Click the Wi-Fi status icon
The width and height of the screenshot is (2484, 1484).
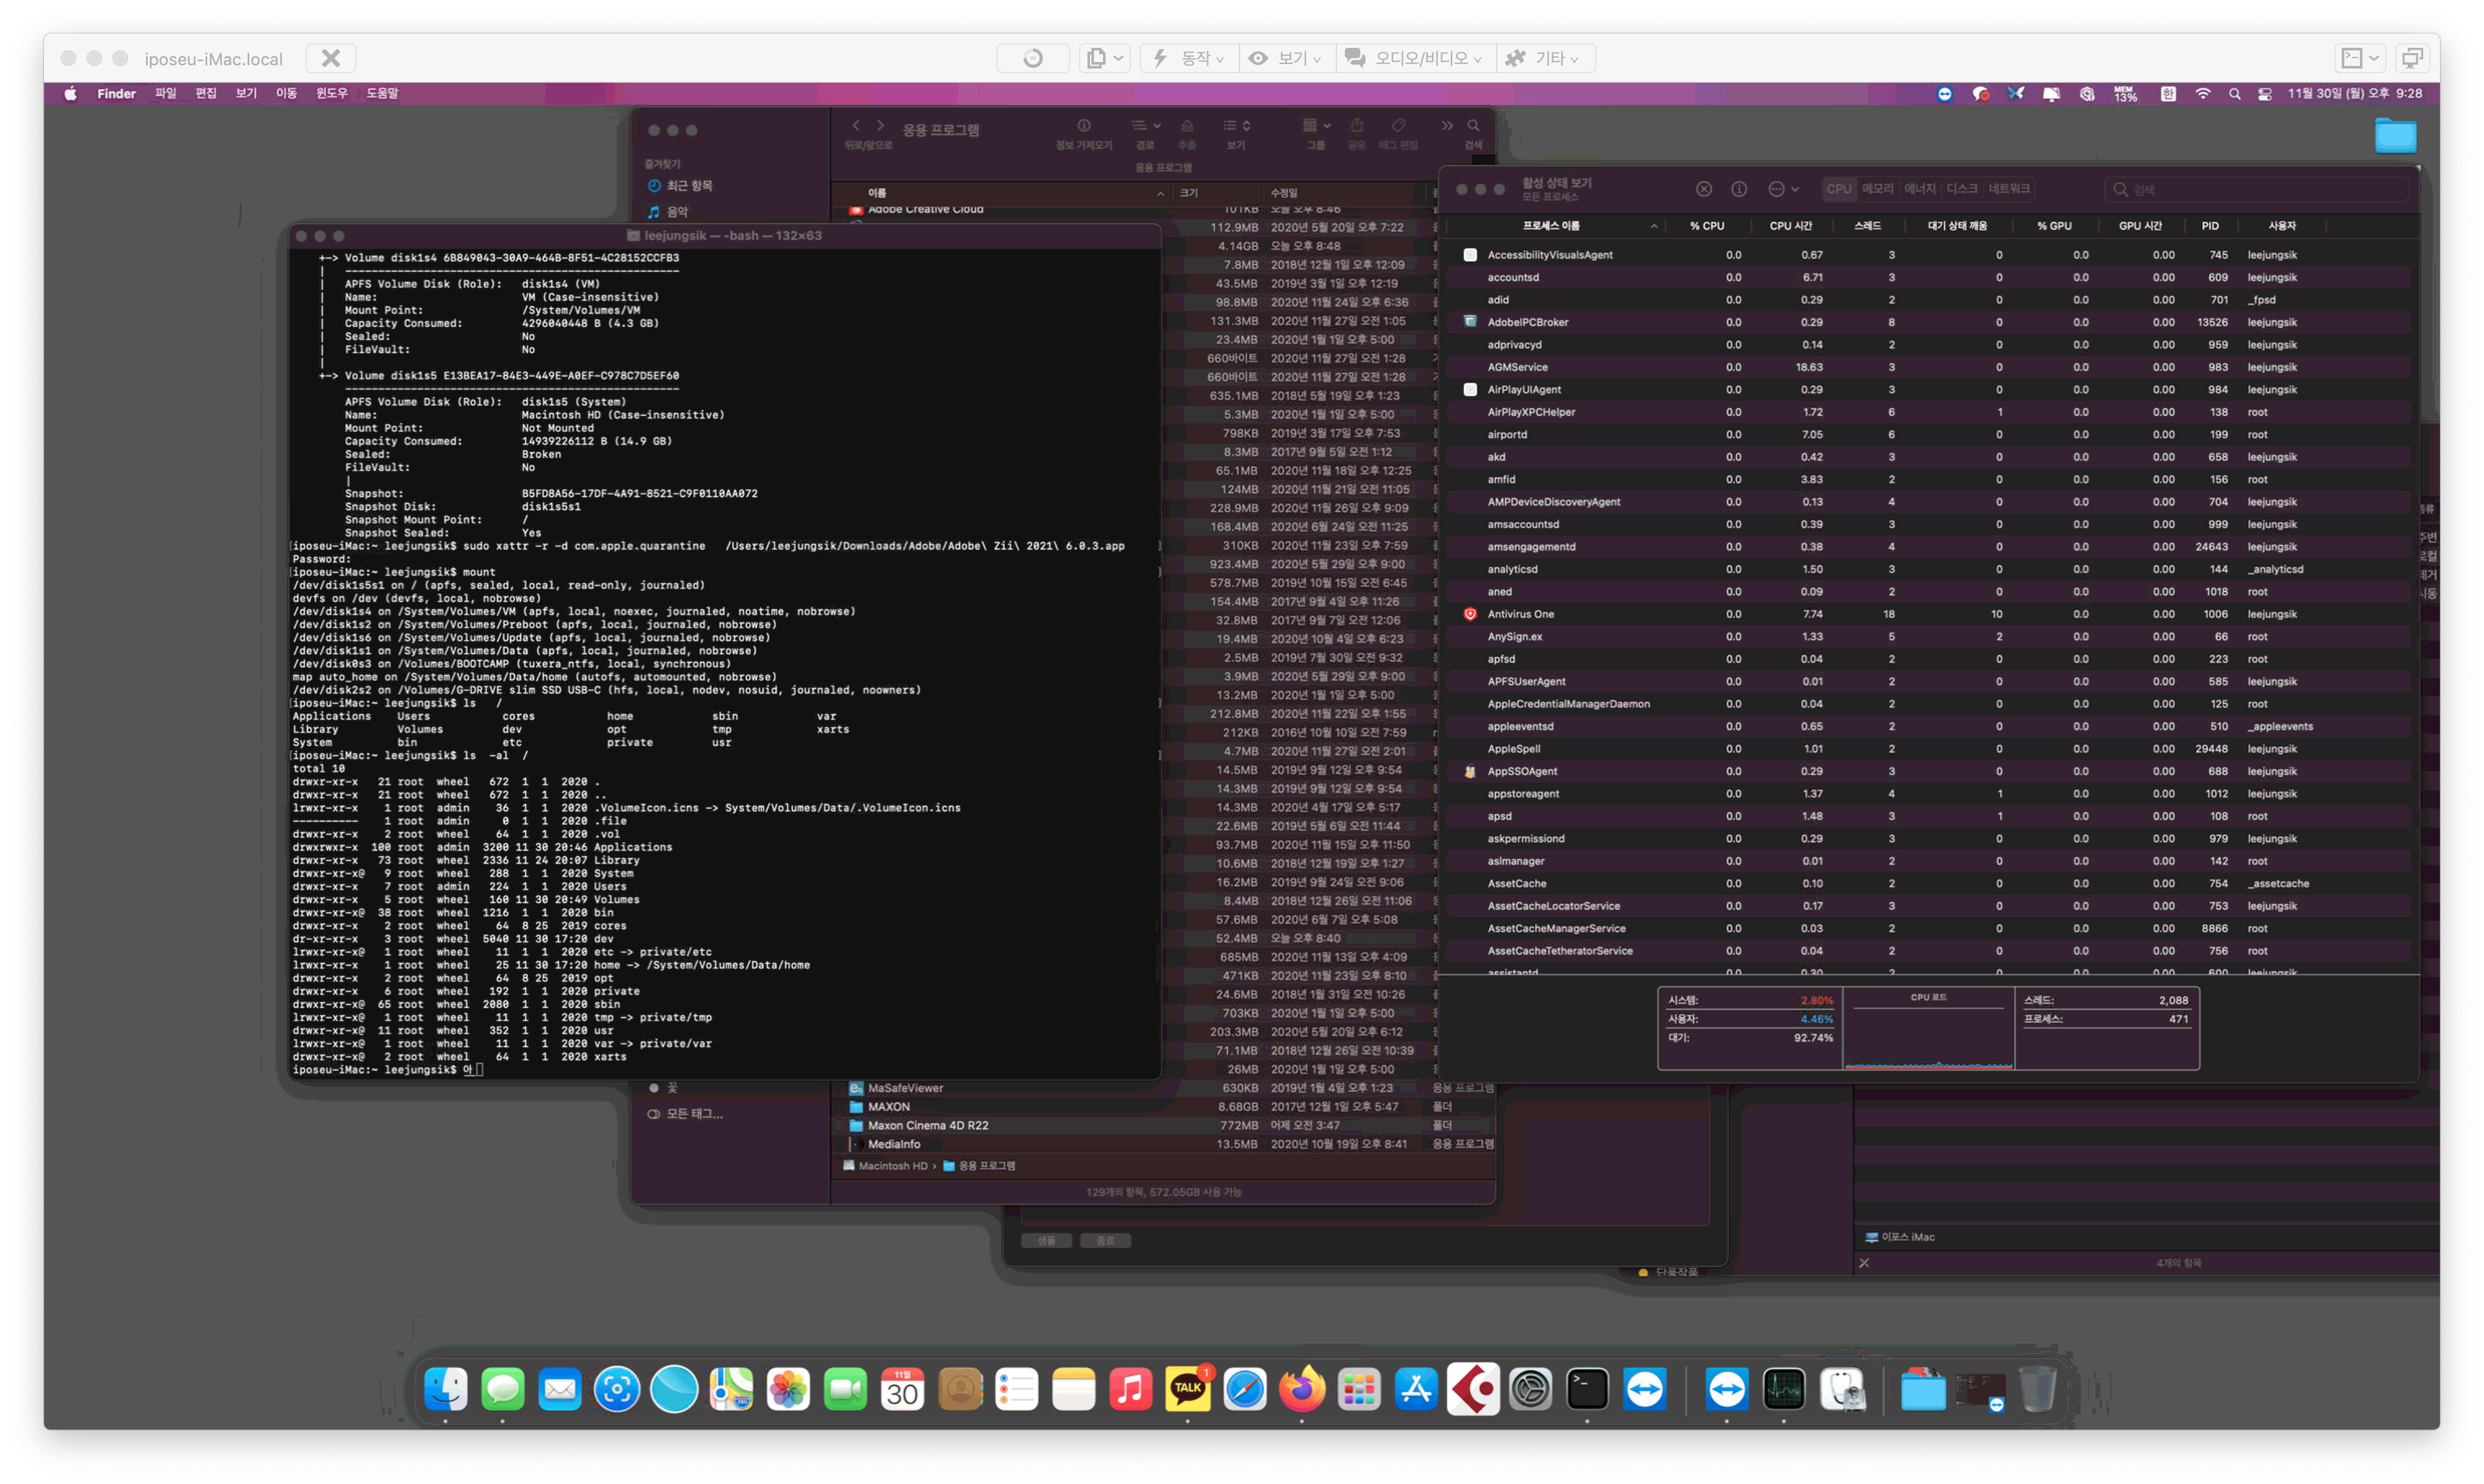pyautogui.click(x=2203, y=93)
